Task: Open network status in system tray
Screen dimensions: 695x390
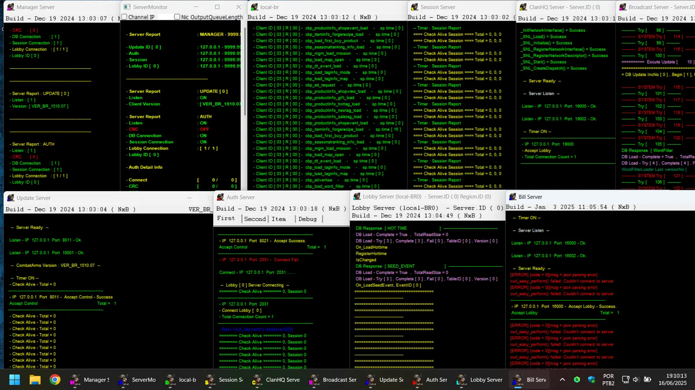Action: pyautogui.click(x=625, y=380)
